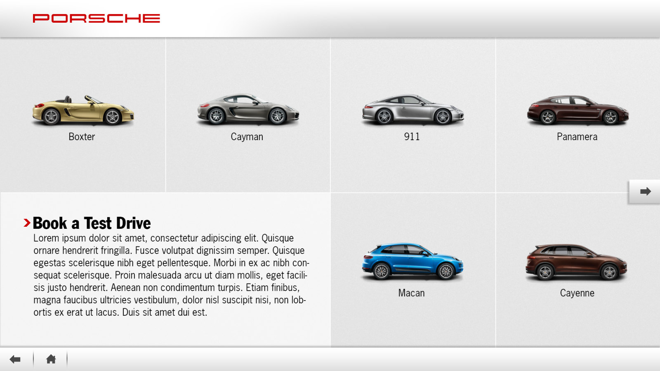Click the Panamera model label

[577, 136]
